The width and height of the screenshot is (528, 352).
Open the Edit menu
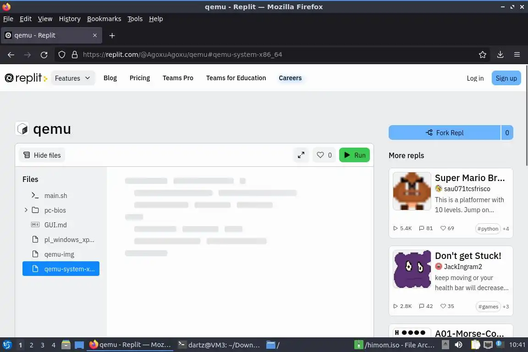click(26, 19)
